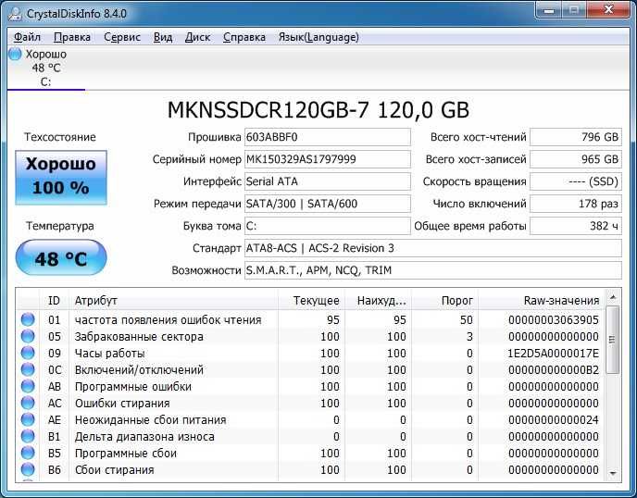Click the status circle for attribute B1
The height and width of the screenshot is (498, 637).
(28, 436)
